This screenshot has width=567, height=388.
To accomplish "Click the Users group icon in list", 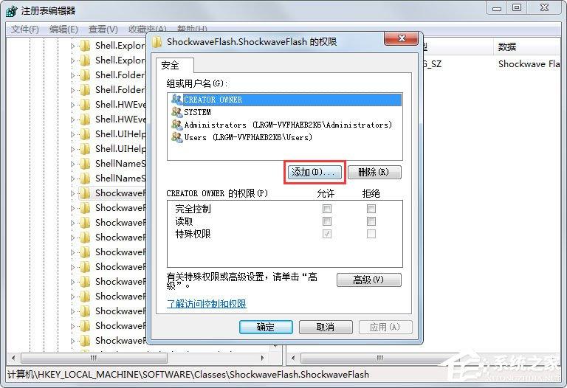I will click(177, 137).
